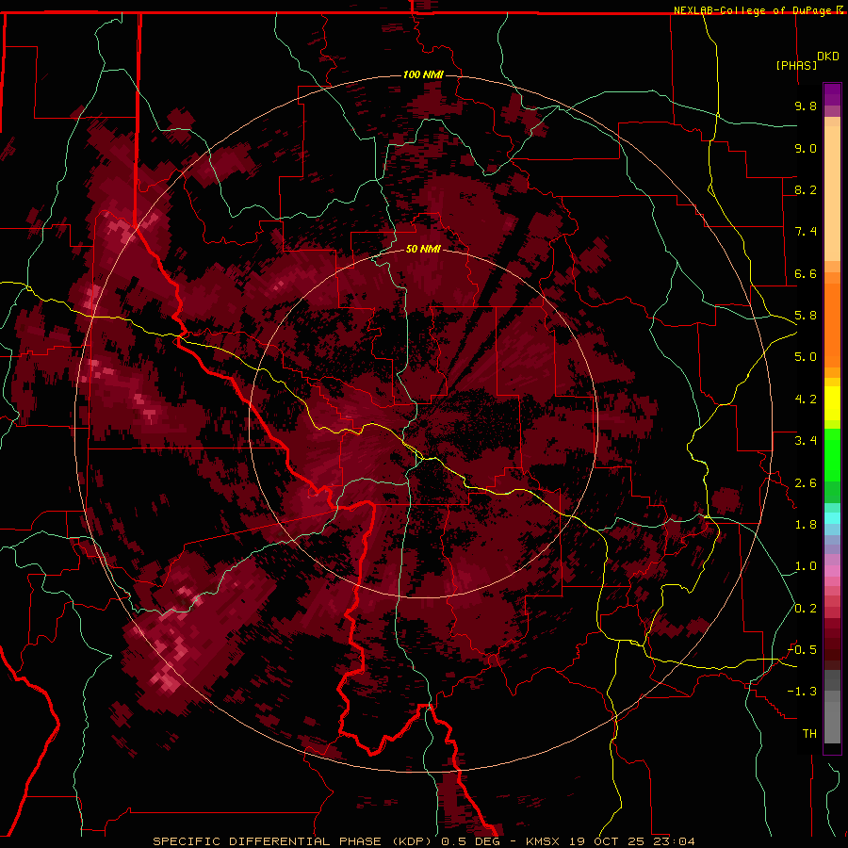This screenshot has width=848, height=848.
Task: Click the 19 OCT 25 23:04 timestamp
Action: [631, 841]
